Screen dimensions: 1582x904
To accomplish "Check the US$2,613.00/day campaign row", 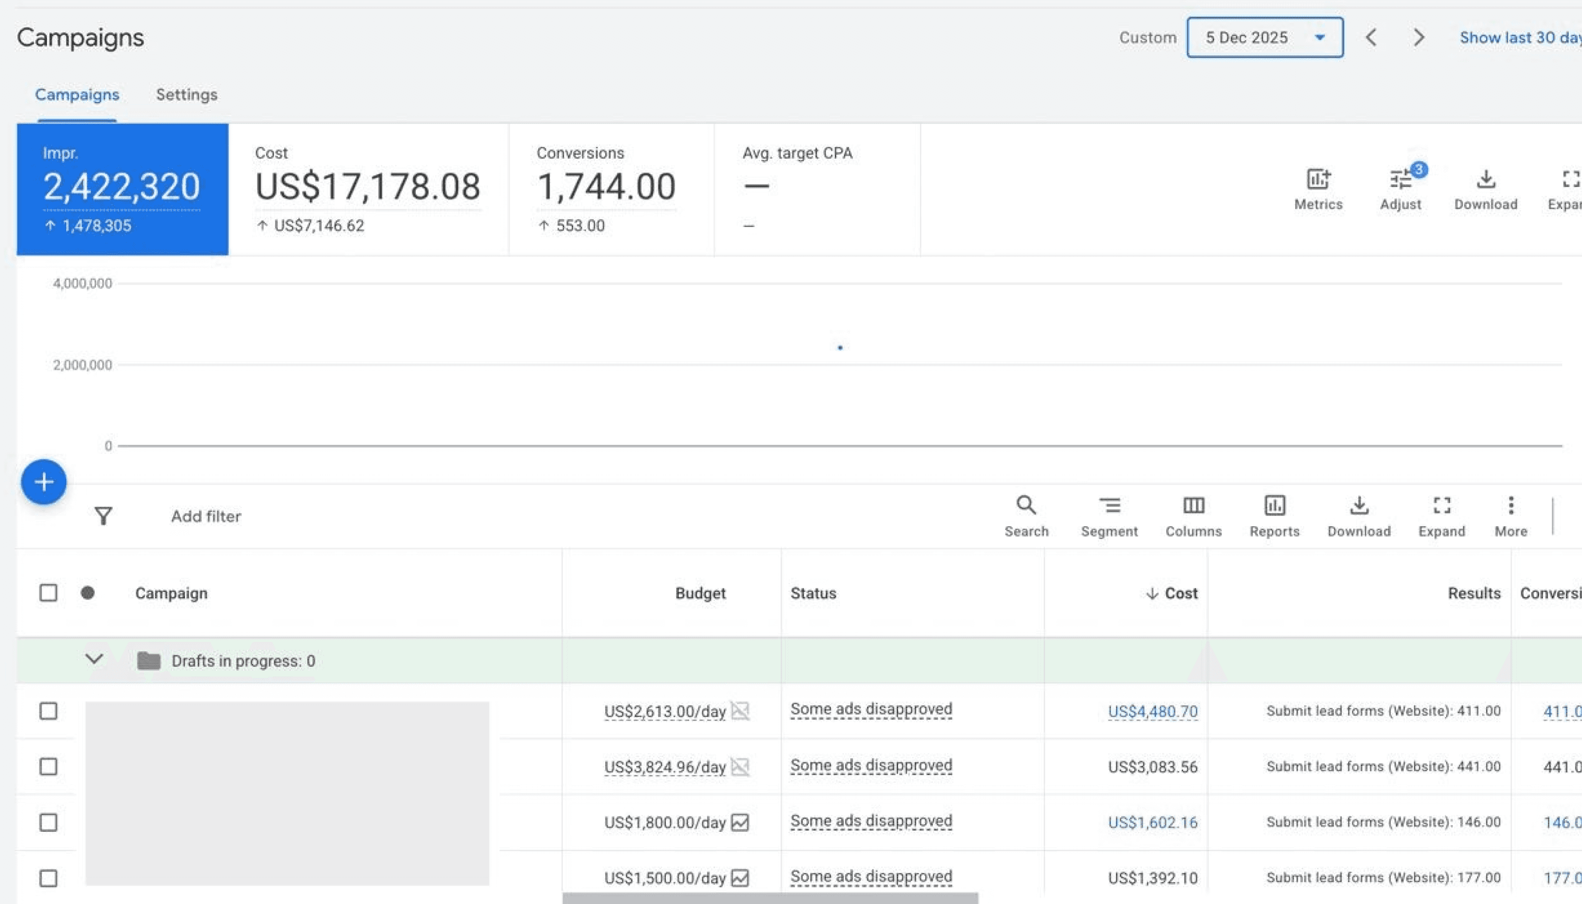I will [48, 711].
